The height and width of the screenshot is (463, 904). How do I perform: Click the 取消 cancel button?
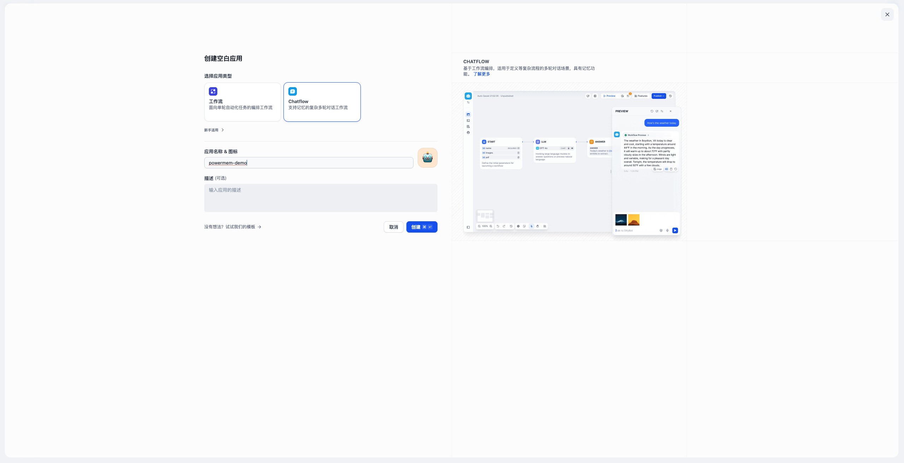393,227
